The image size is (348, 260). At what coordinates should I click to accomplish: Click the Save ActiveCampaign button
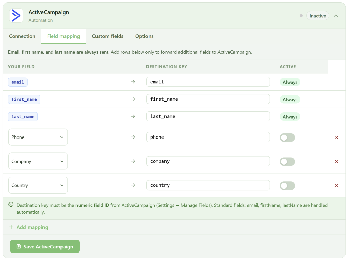(45, 246)
